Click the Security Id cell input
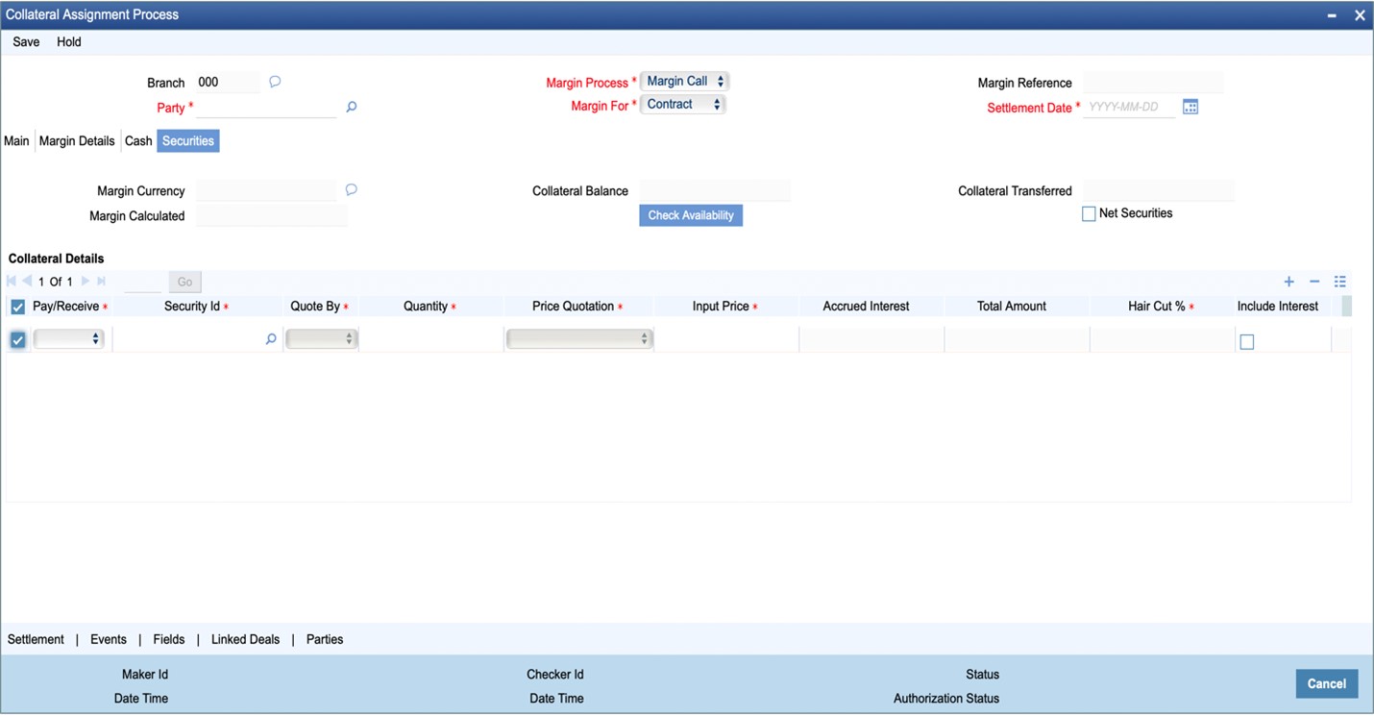This screenshot has height=716, width=1374. tap(187, 339)
